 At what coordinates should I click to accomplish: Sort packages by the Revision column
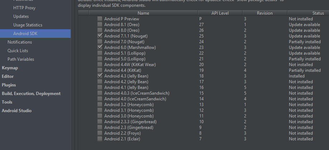(264, 13)
